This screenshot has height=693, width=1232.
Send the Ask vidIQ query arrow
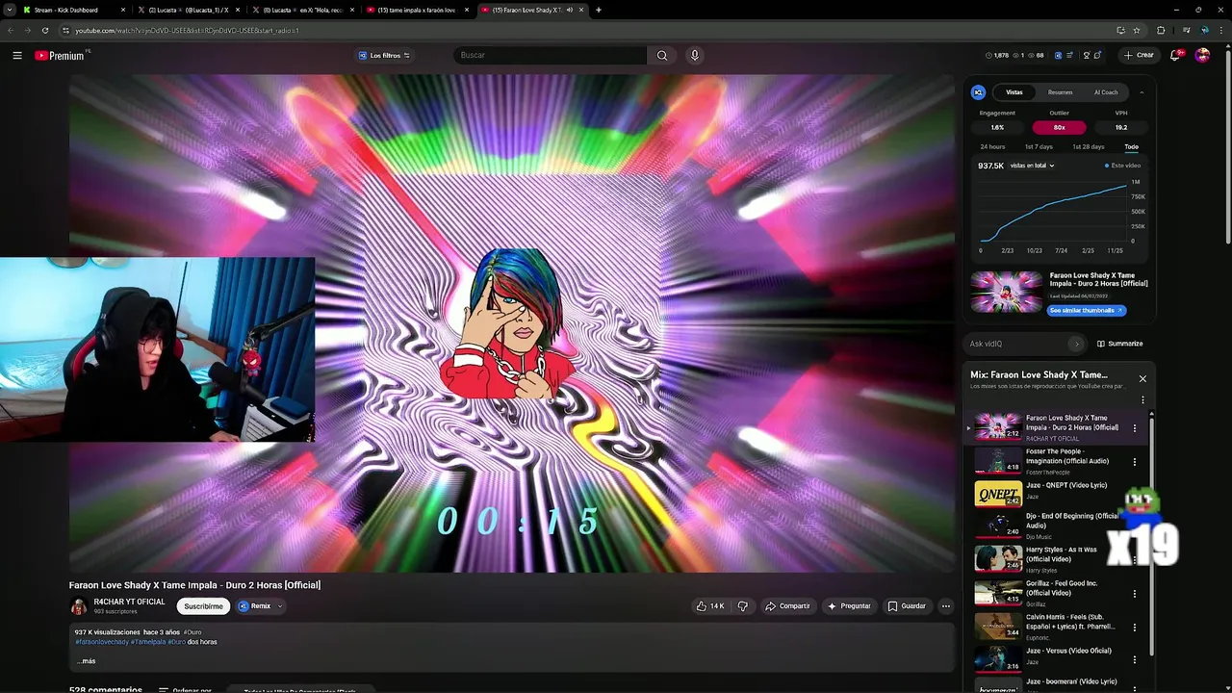tap(1076, 344)
